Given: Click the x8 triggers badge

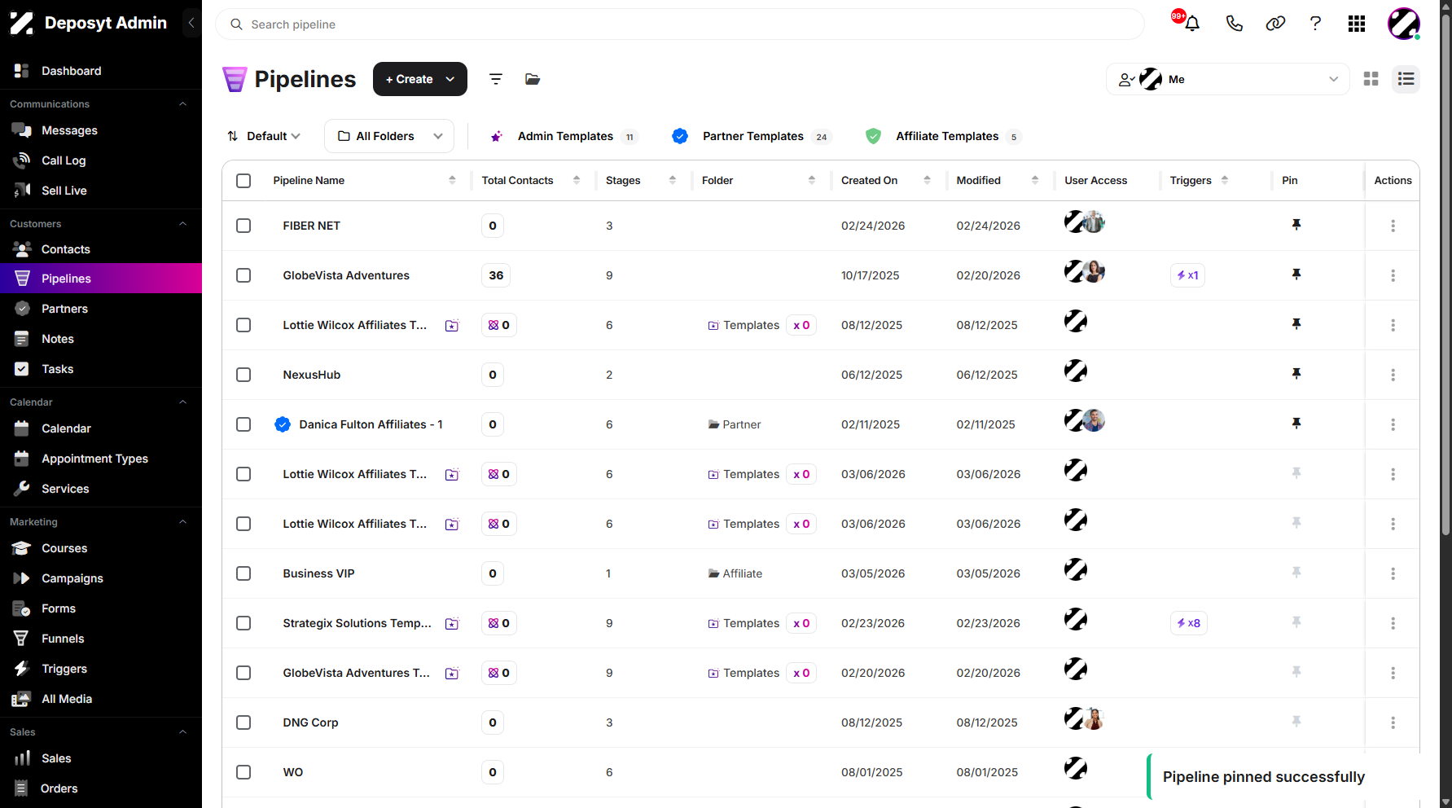Looking at the screenshot, I should click(1189, 623).
